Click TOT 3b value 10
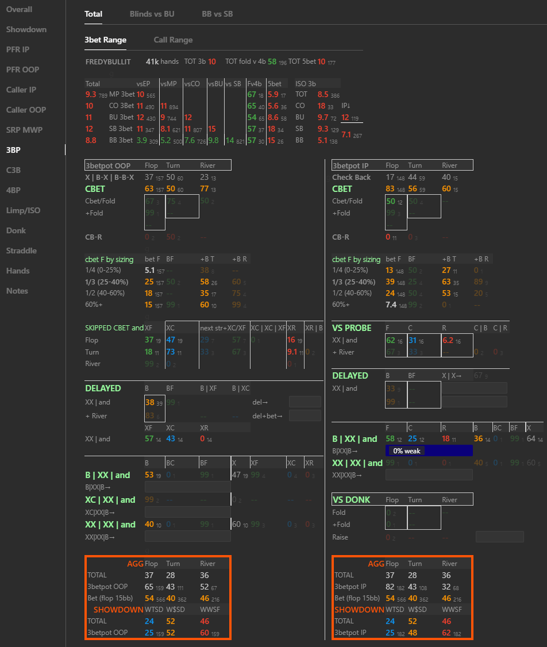 [x=212, y=61]
